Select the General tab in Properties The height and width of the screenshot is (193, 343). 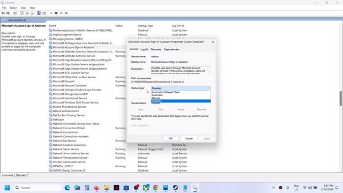[133, 49]
